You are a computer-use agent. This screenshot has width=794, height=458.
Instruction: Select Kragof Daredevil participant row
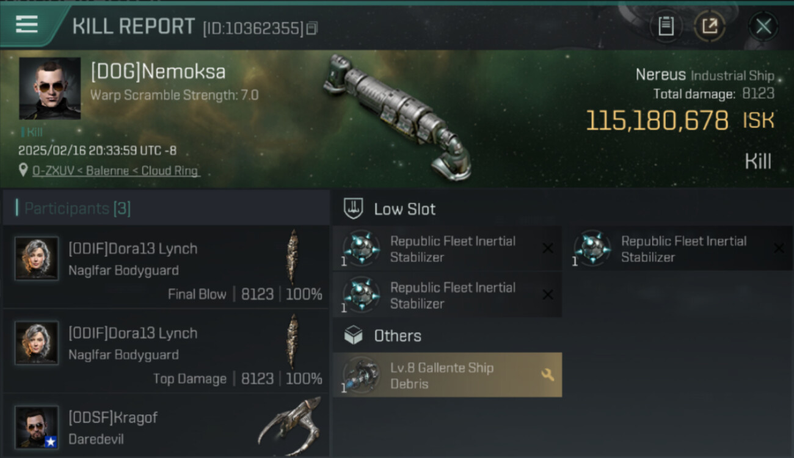166,427
